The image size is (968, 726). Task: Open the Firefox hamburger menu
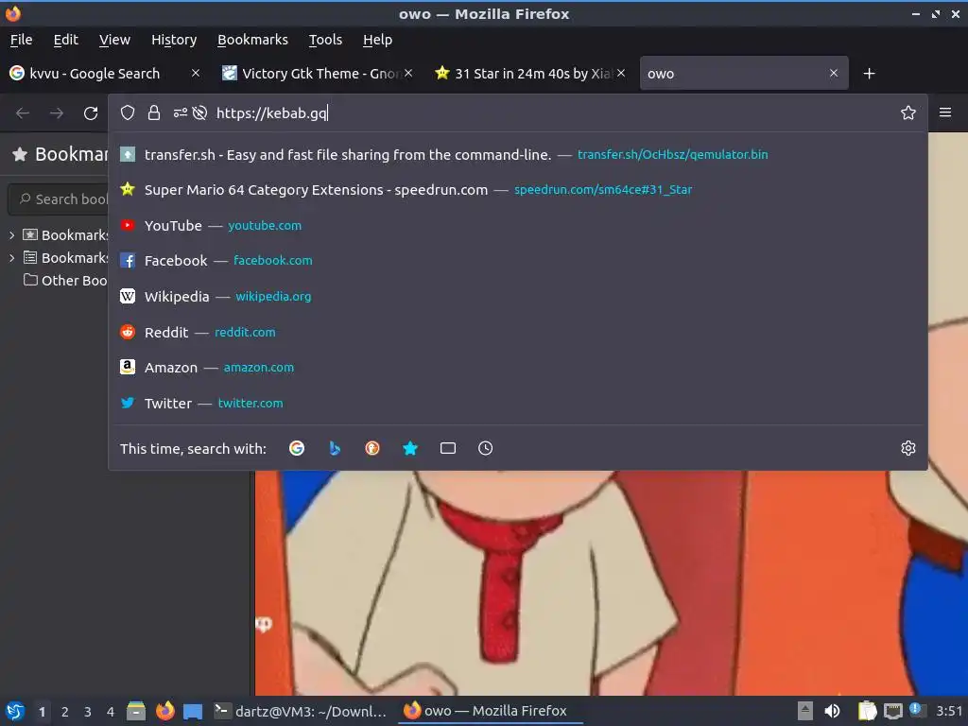pos(945,112)
